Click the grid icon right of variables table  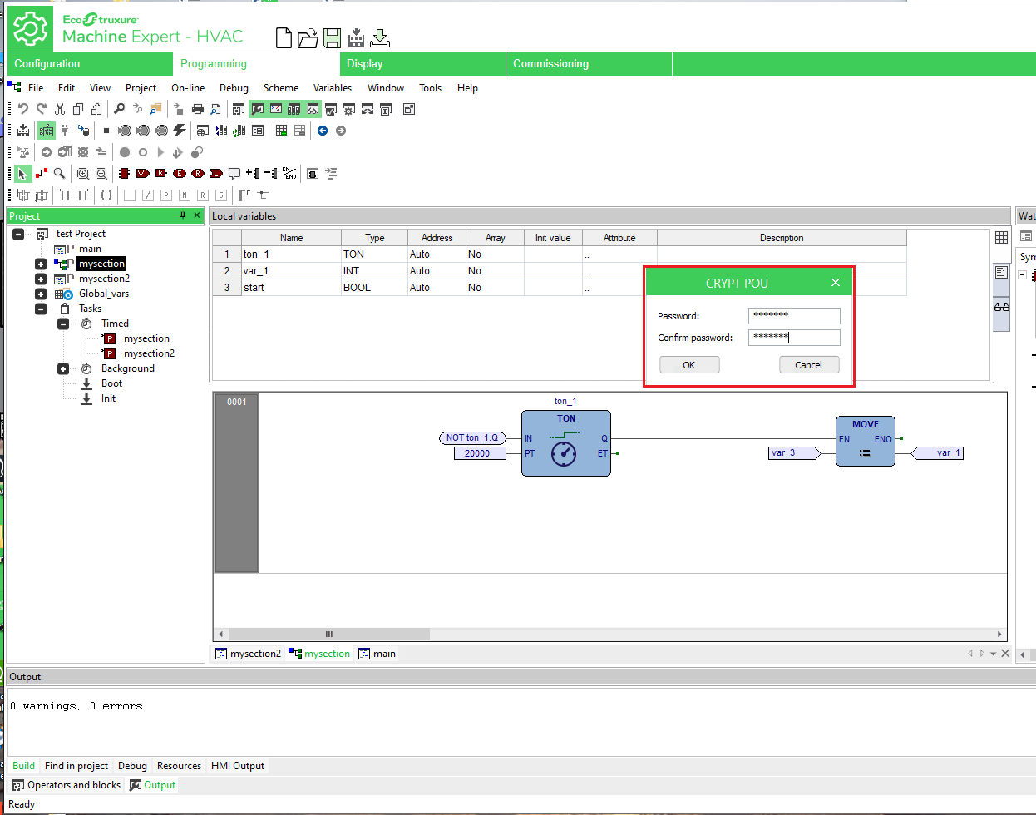point(1002,238)
